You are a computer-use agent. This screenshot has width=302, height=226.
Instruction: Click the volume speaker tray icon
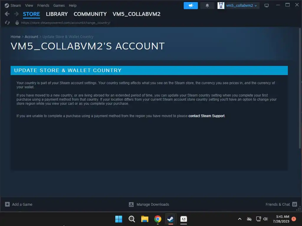point(265,219)
